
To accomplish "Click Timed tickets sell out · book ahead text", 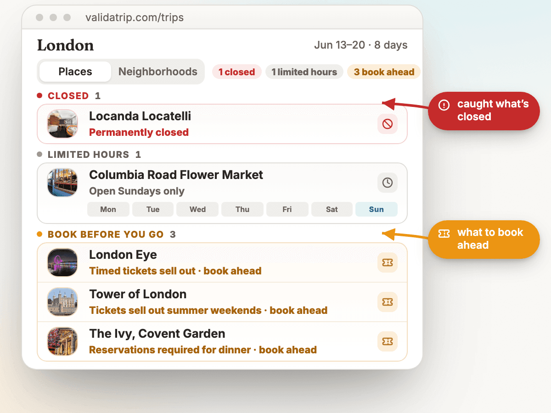I will 175,271.
